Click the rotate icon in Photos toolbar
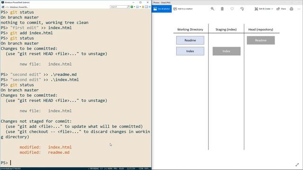Image resolution: width=303 pixels, height=170 pixels. (x=242, y=9)
